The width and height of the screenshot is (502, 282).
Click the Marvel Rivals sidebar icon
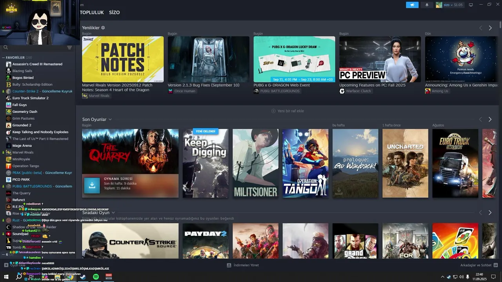coord(9,152)
